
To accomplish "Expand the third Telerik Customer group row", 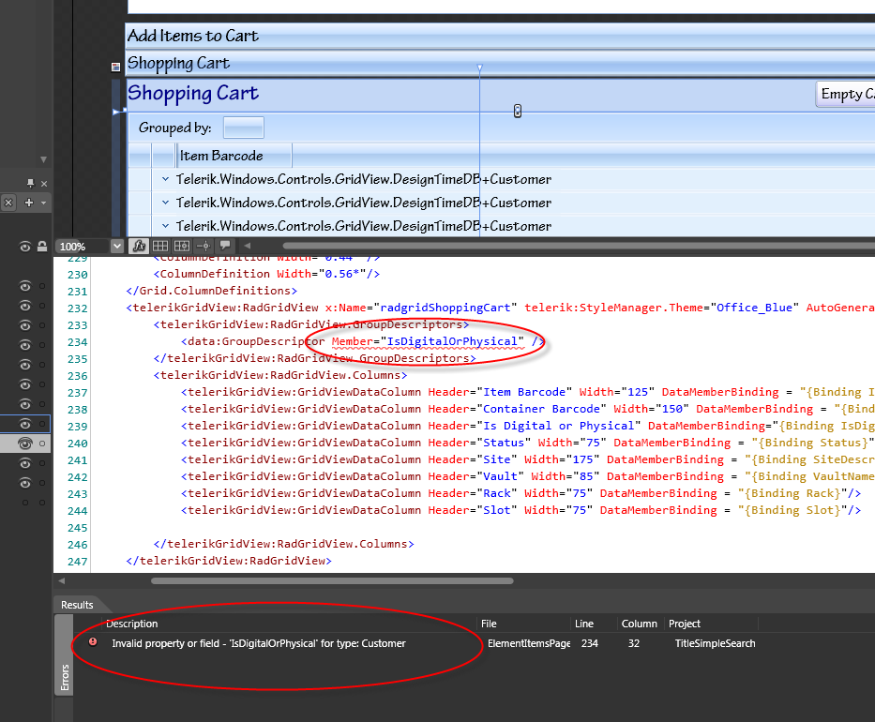I will pyautogui.click(x=165, y=226).
